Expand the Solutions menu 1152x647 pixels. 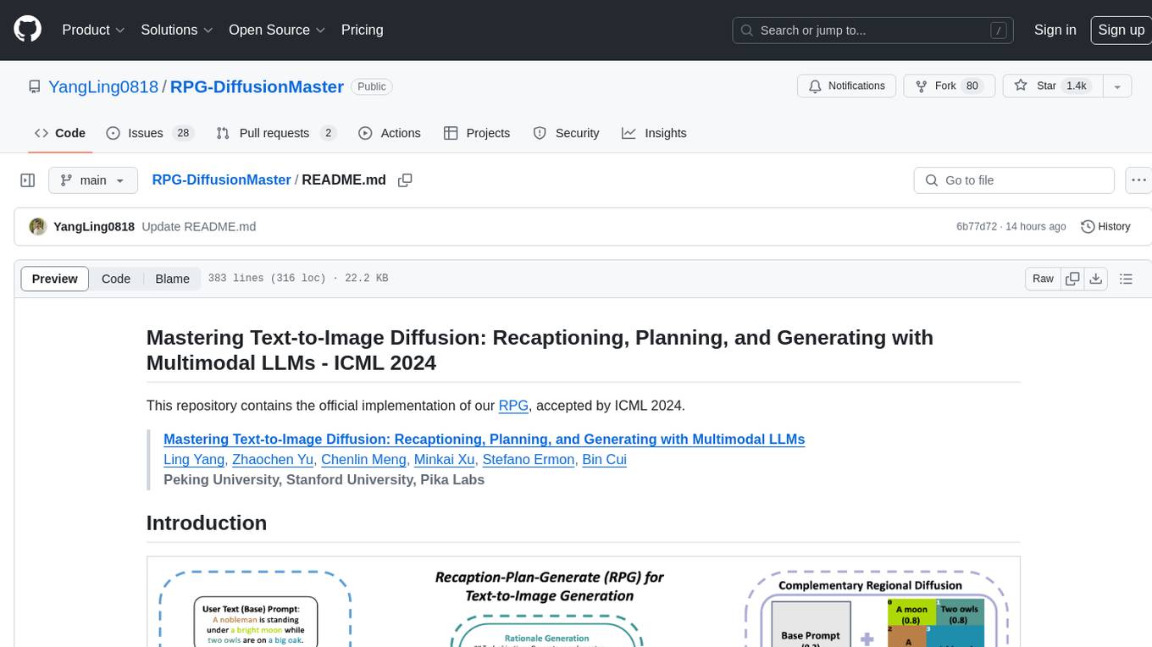pos(176,30)
